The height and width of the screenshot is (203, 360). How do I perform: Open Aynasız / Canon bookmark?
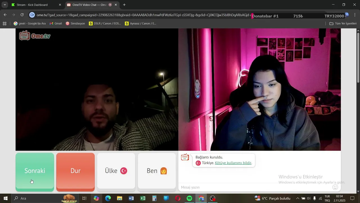tap(141, 23)
